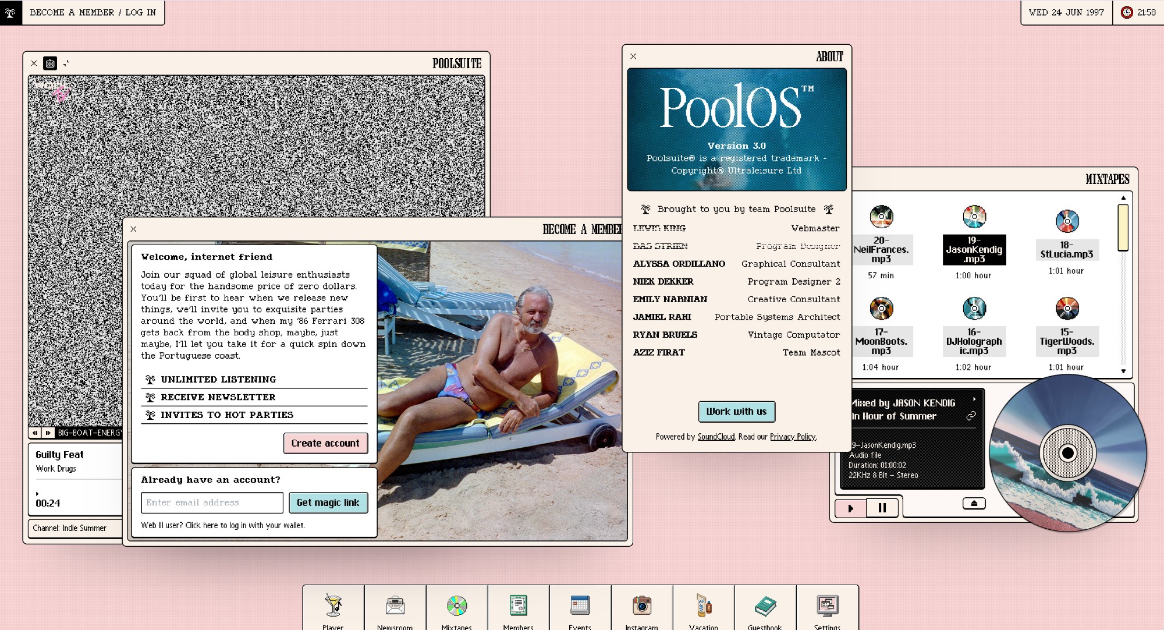Click the clock icon in the top bar

coord(1127,12)
